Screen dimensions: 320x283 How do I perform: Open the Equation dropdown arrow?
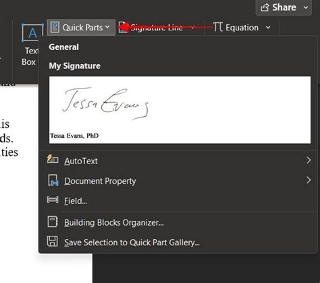(x=268, y=28)
